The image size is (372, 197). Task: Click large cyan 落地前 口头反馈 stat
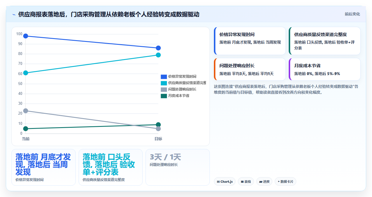click(x=109, y=164)
